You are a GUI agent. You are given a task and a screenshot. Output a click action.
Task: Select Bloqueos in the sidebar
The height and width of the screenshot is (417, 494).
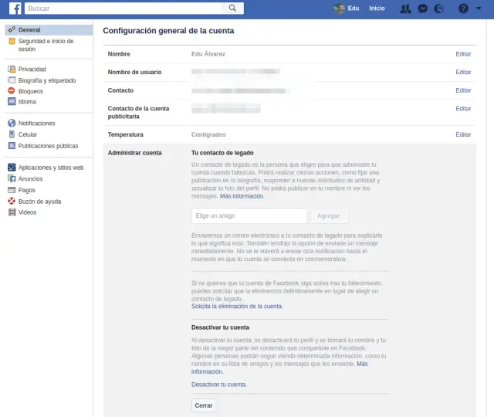coord(31,90)
